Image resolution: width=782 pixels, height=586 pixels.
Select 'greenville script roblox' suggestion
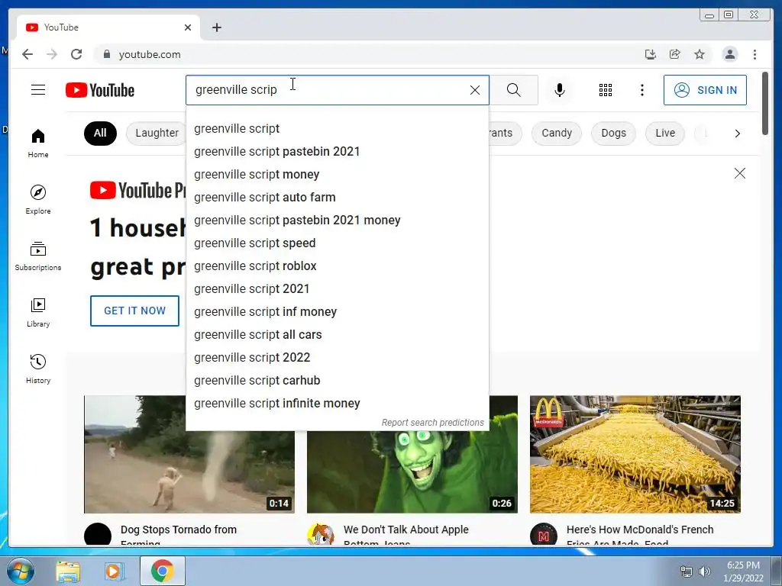[337, 266]
